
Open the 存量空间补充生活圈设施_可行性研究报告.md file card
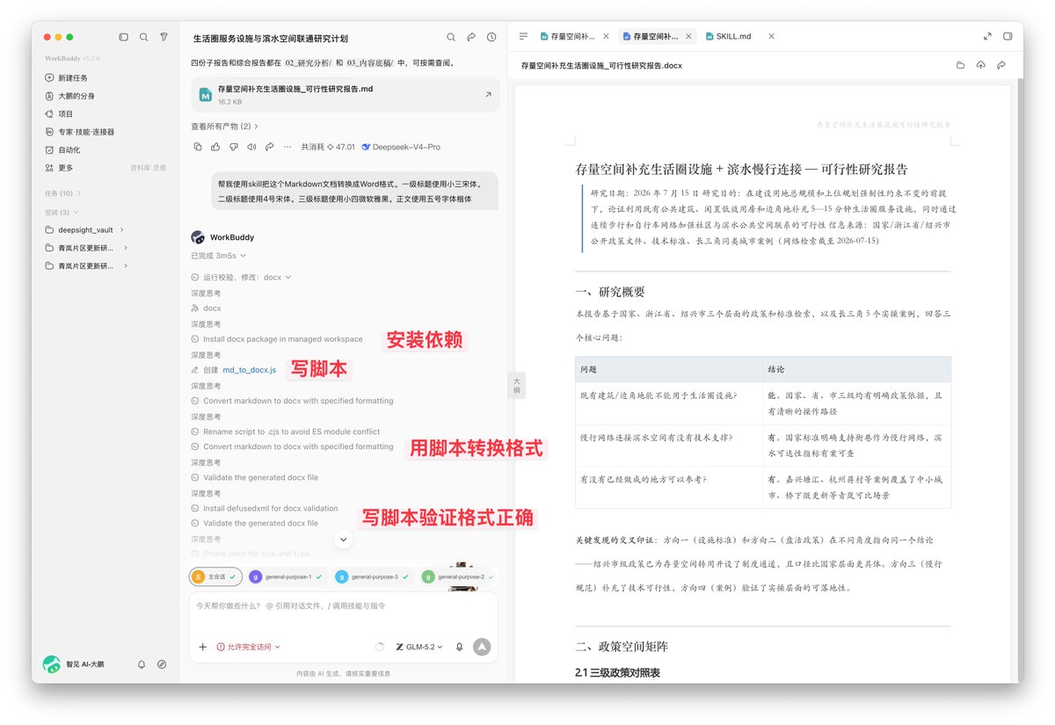pyautogui.click(x=346, y=95)
